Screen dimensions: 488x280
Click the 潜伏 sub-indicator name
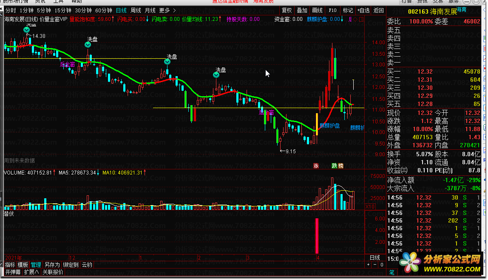tap(9, 214)
